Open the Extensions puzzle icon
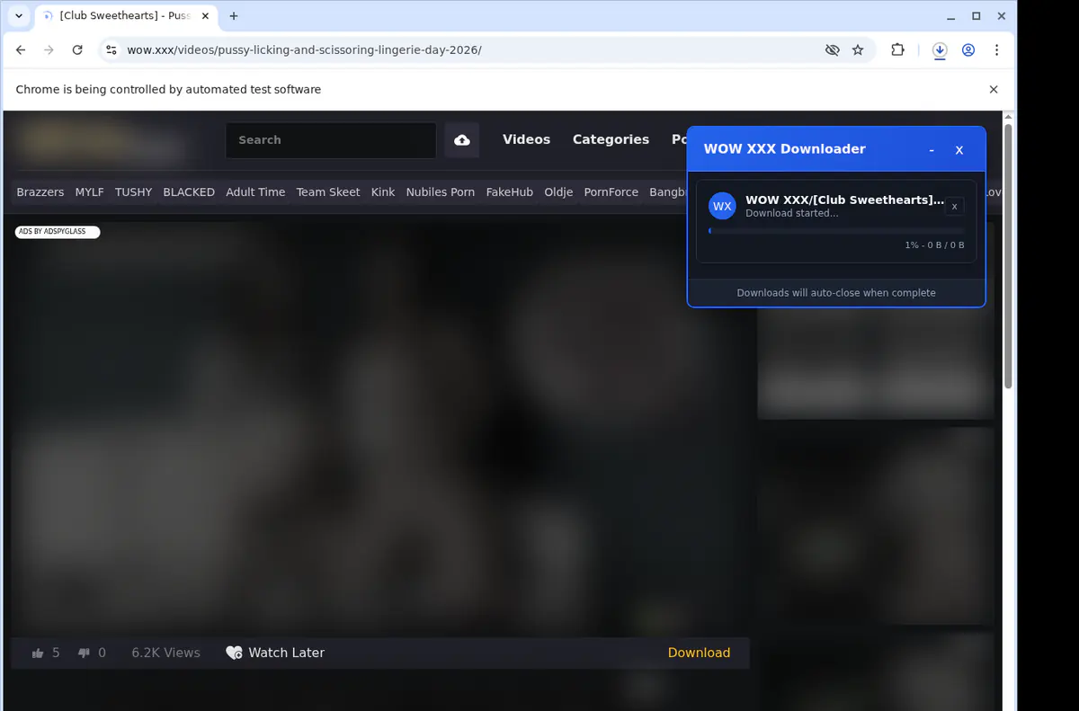 pos(897,50)
